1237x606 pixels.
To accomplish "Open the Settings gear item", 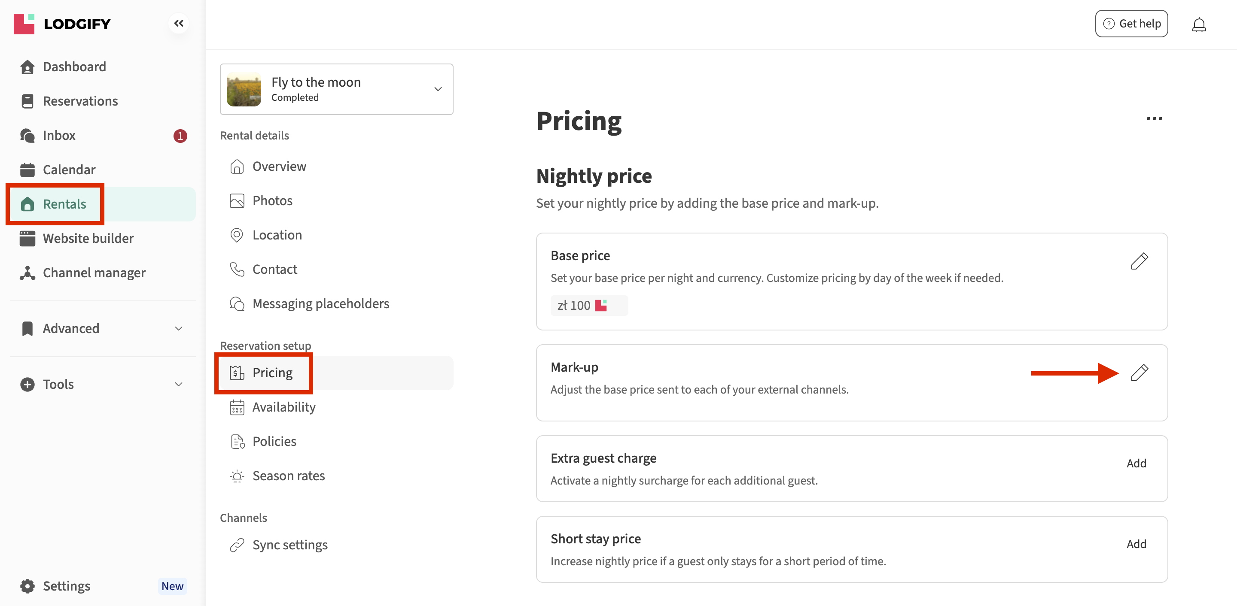I will click(x=66, y=586).
